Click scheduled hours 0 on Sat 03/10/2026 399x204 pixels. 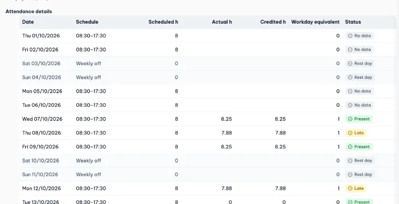176,64
